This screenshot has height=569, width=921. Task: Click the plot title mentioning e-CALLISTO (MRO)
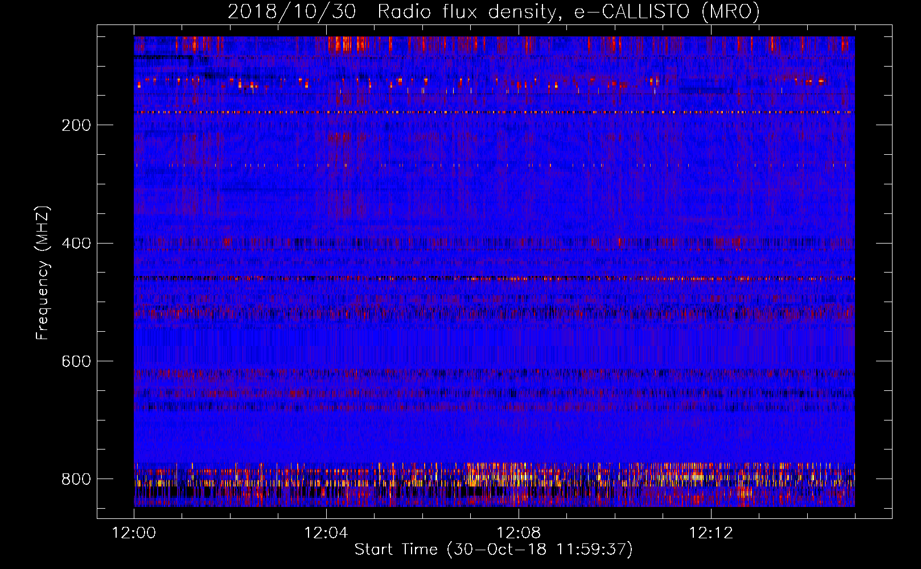(x=494, y=12)
